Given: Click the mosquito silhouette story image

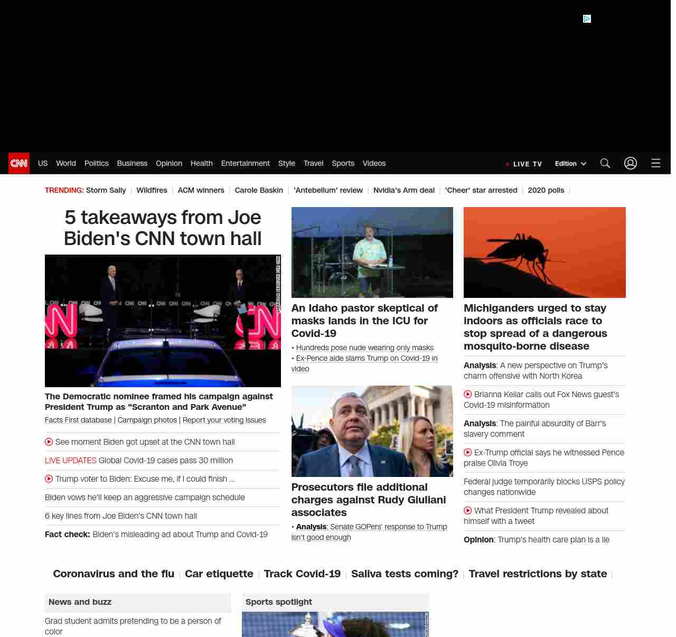Looking at the screenshot, I should 544,252.
